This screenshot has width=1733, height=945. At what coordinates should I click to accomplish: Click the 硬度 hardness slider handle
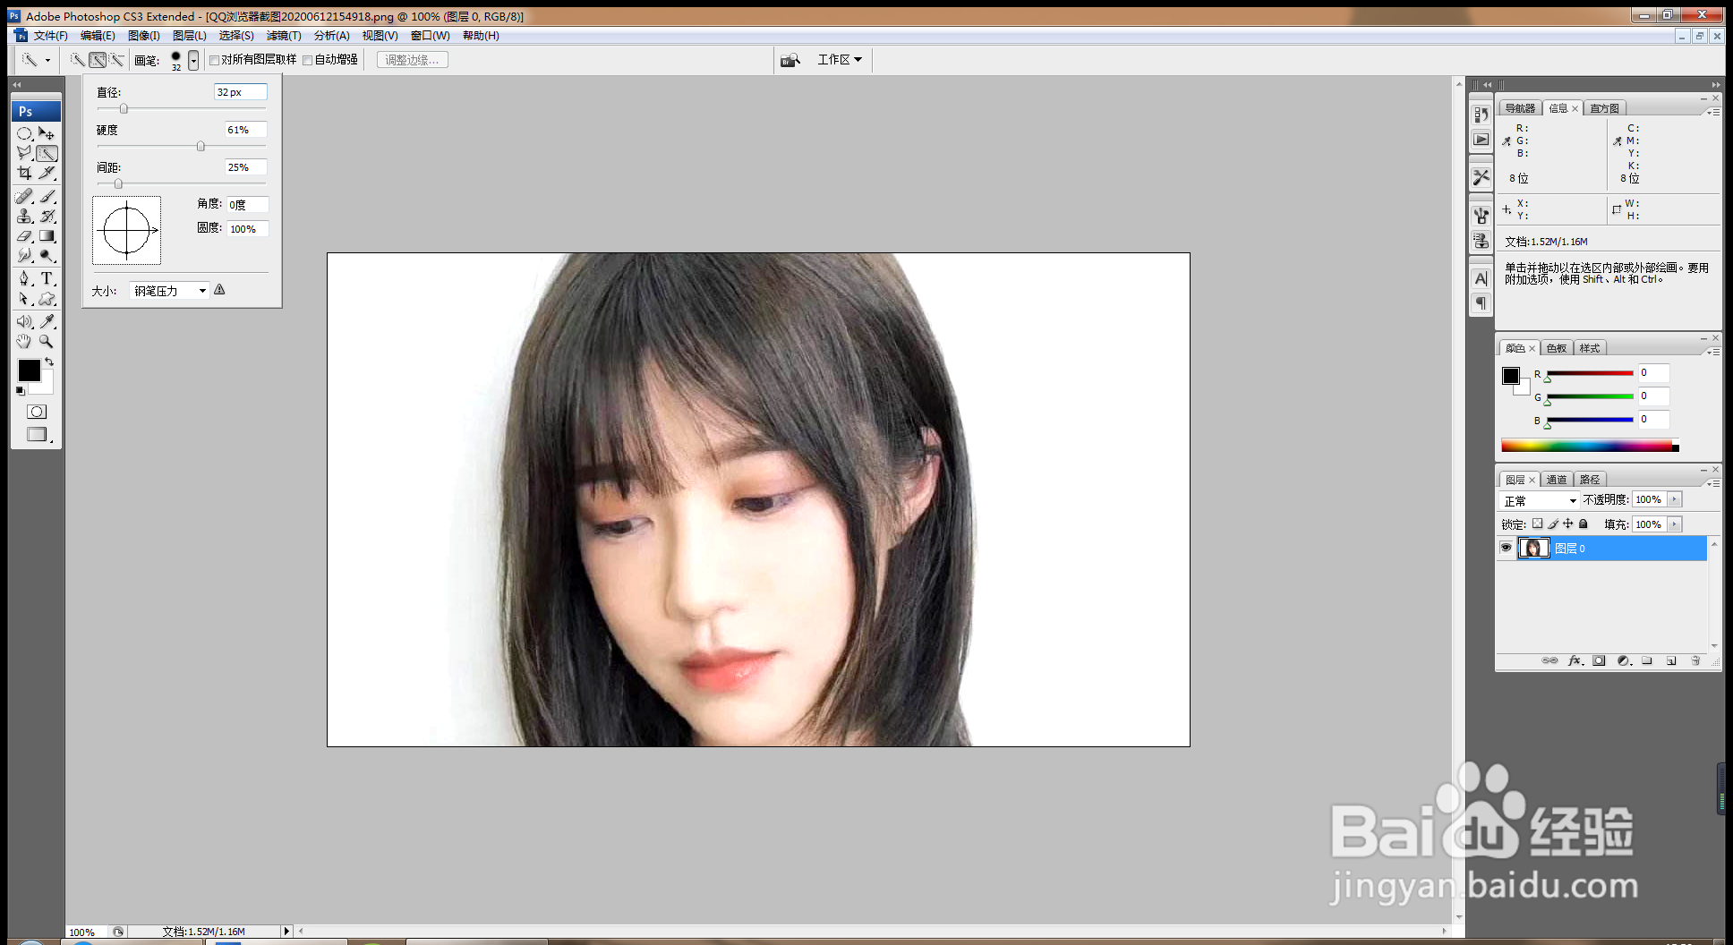201,146
